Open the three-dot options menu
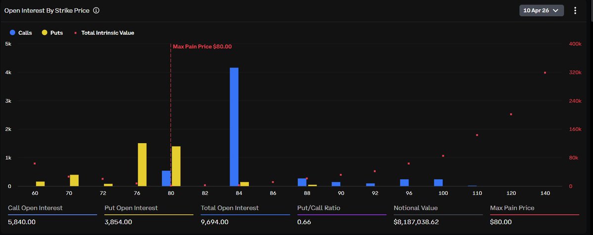The width and height of the screenshot is (593, 235). pos(575,10)
